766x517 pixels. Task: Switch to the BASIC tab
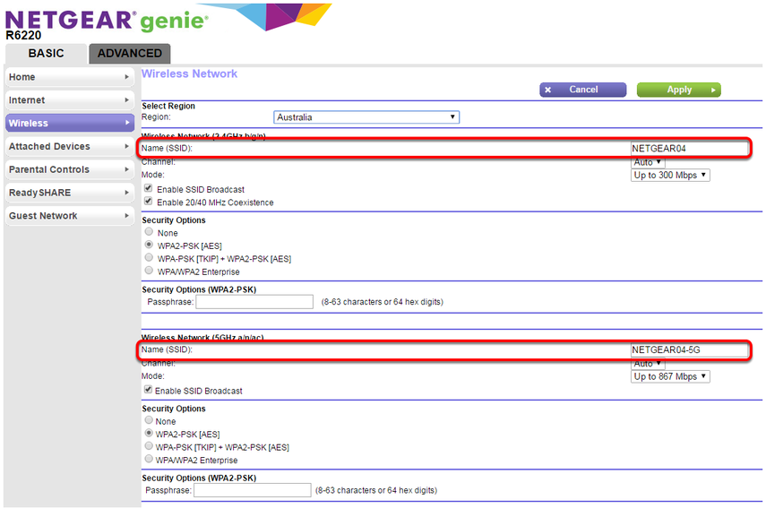46,53
